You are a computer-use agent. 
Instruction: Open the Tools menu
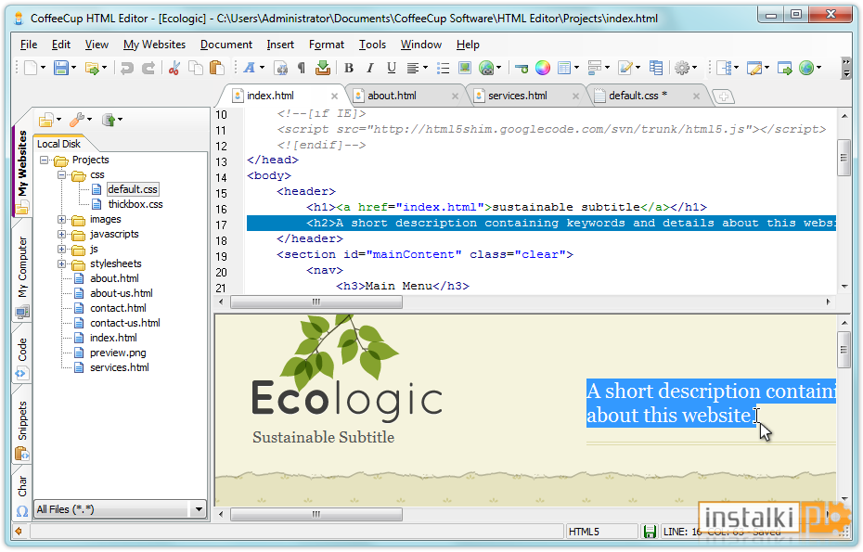click(x=373, y=45)
